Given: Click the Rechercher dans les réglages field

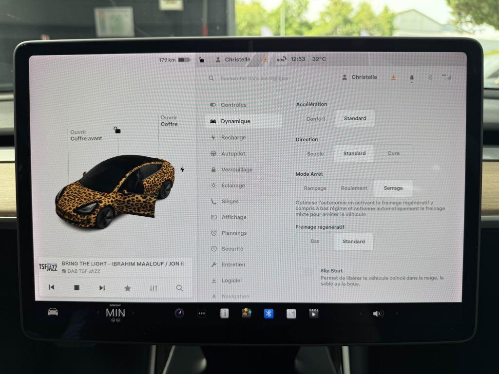Looking at the screenshot, I should tap(254, 78).
